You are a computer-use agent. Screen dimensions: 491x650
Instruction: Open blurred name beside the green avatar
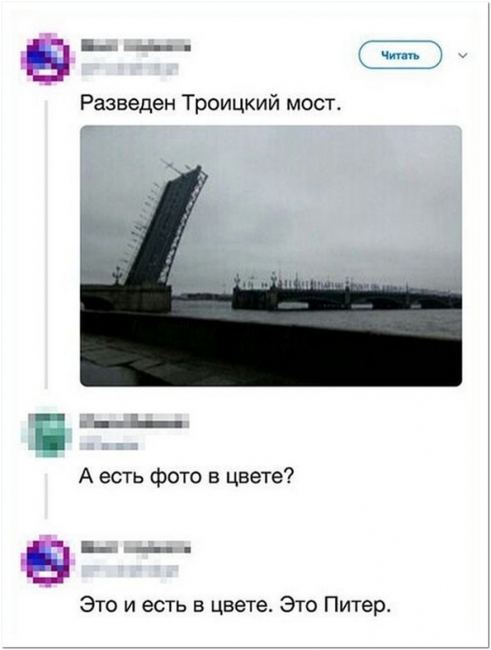(135, 421)
